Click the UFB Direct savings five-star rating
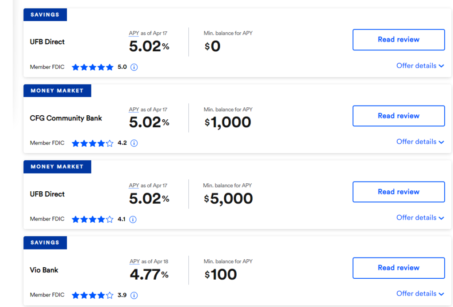This screenshot has height=307, width=453. tap(92, 67)
